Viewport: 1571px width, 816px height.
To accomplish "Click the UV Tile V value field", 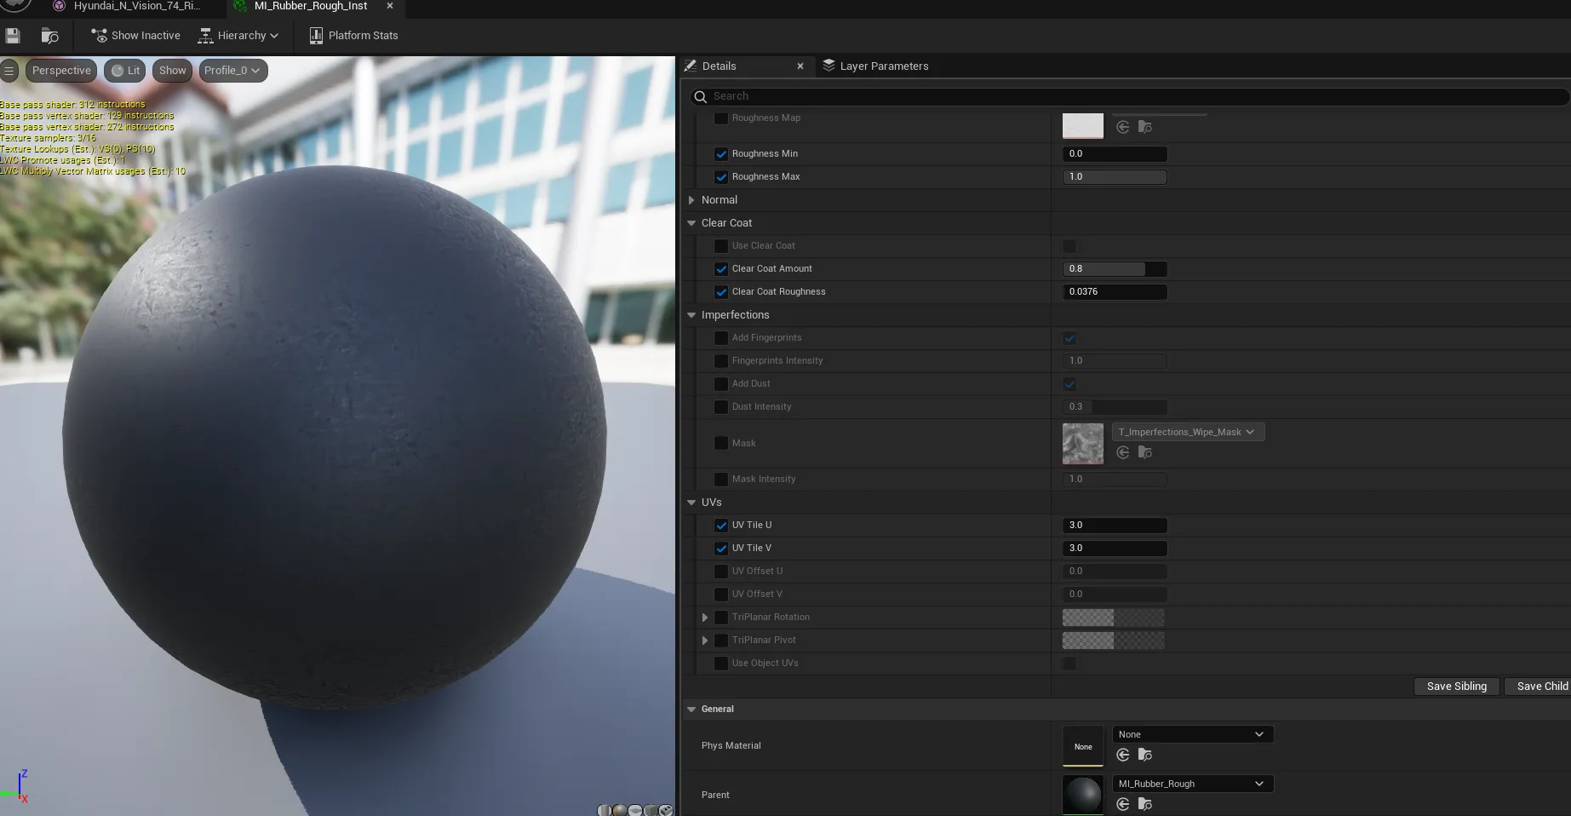I will coord(1115,549).
